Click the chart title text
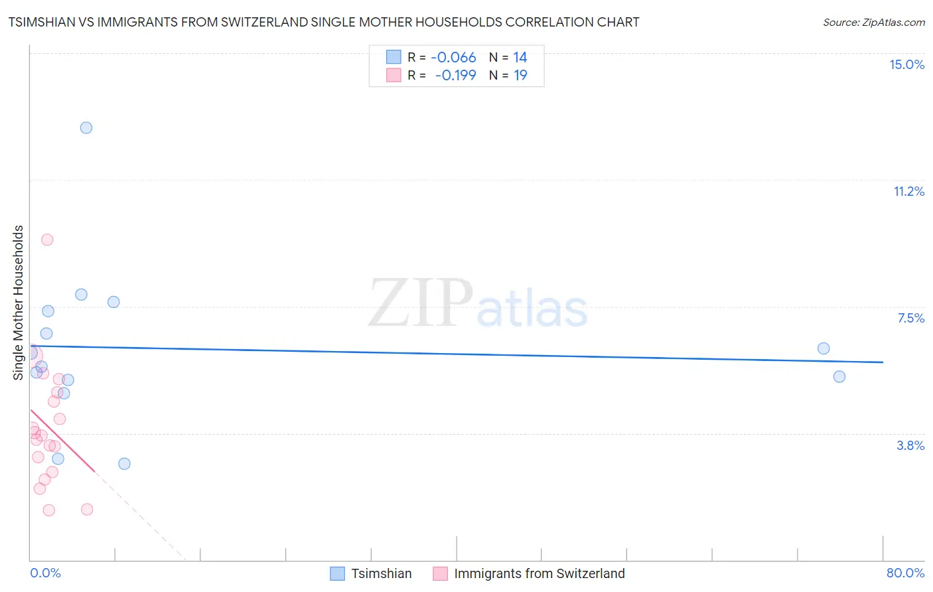933x592 pixels. coord(324,22)
